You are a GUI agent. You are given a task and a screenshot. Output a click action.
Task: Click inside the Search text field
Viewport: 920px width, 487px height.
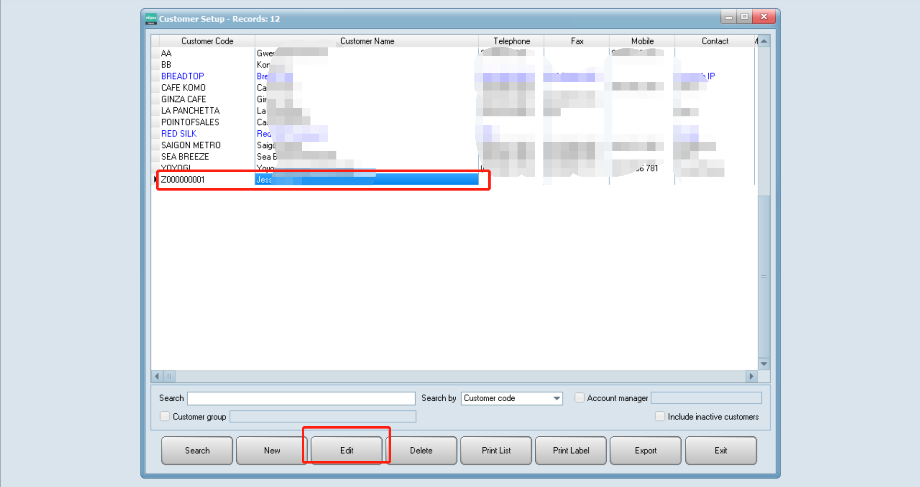click(301, 398)
